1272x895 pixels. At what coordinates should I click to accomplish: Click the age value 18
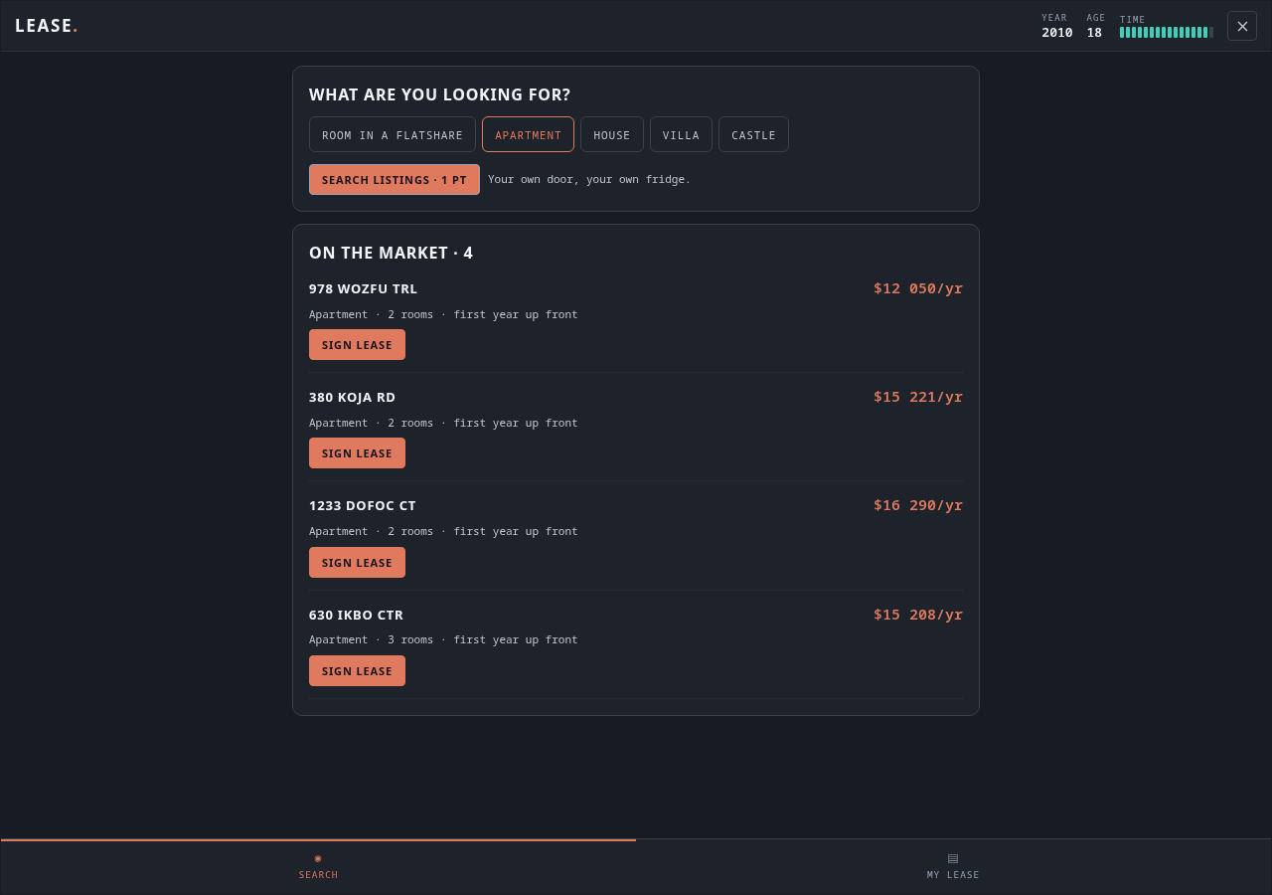(1094, 33)
